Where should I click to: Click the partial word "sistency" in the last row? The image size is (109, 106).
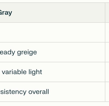pos(13,92)
